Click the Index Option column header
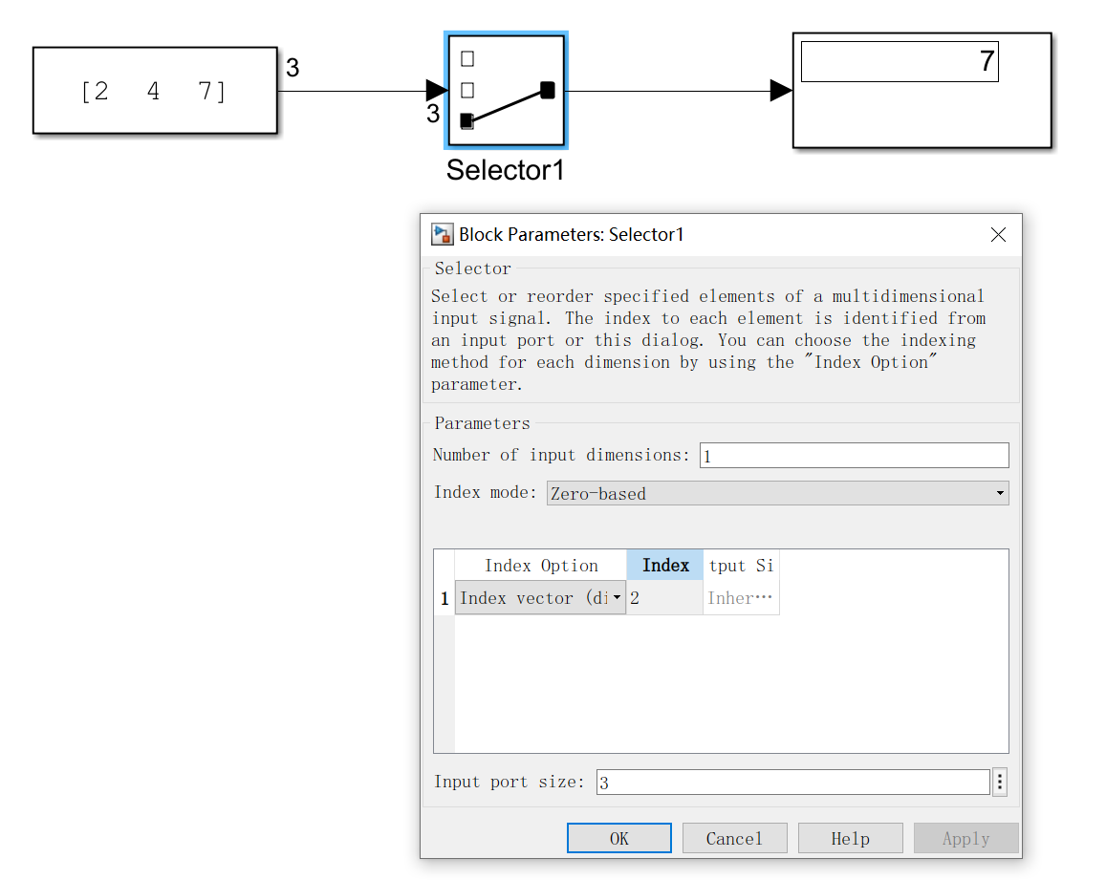 pyautogui.click(x=540, y=565)
